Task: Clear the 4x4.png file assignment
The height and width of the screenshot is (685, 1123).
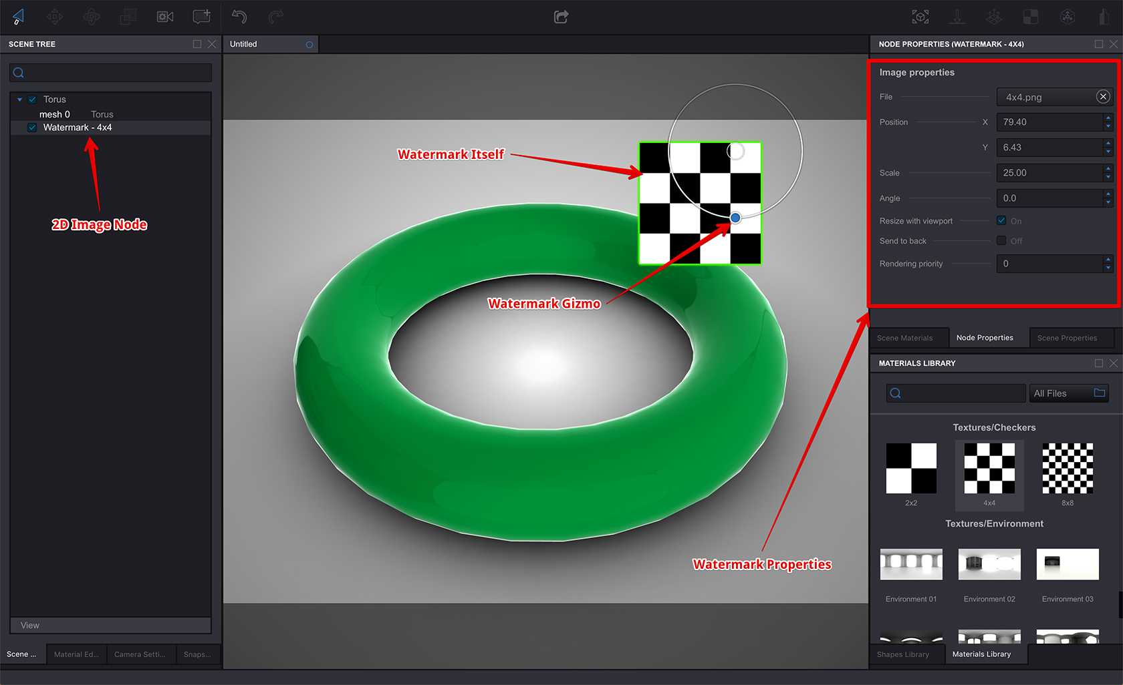Action: pos(1103,96)
